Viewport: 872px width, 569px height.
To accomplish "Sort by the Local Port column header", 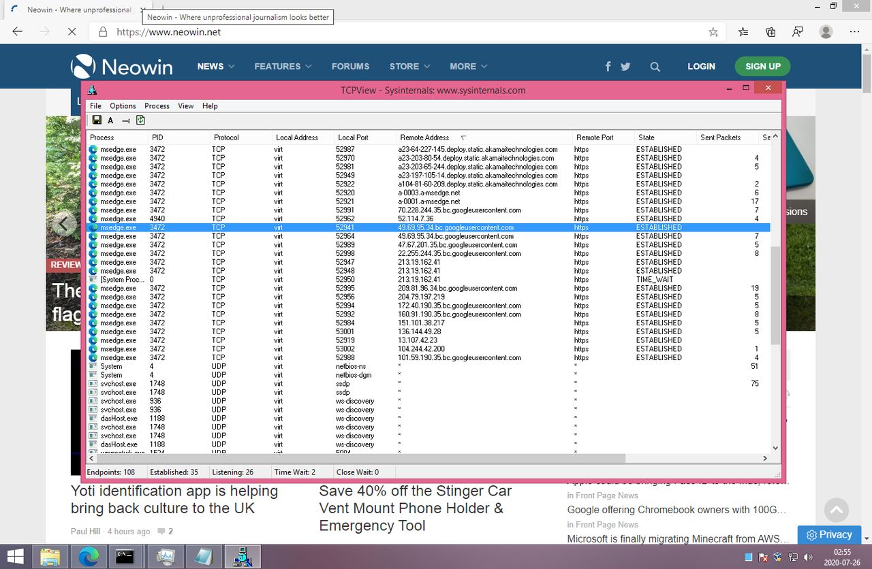I will click(x=366, y=137).
